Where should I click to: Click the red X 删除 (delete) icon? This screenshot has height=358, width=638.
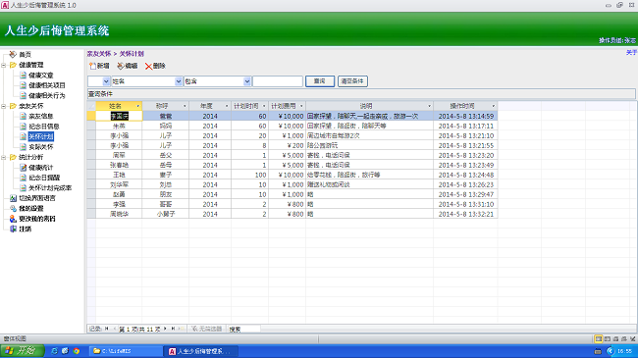click(x=148, y=67)
